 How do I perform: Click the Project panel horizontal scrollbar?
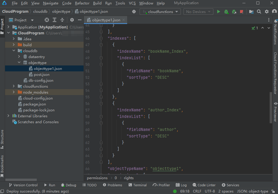click(x=21, y=180)
